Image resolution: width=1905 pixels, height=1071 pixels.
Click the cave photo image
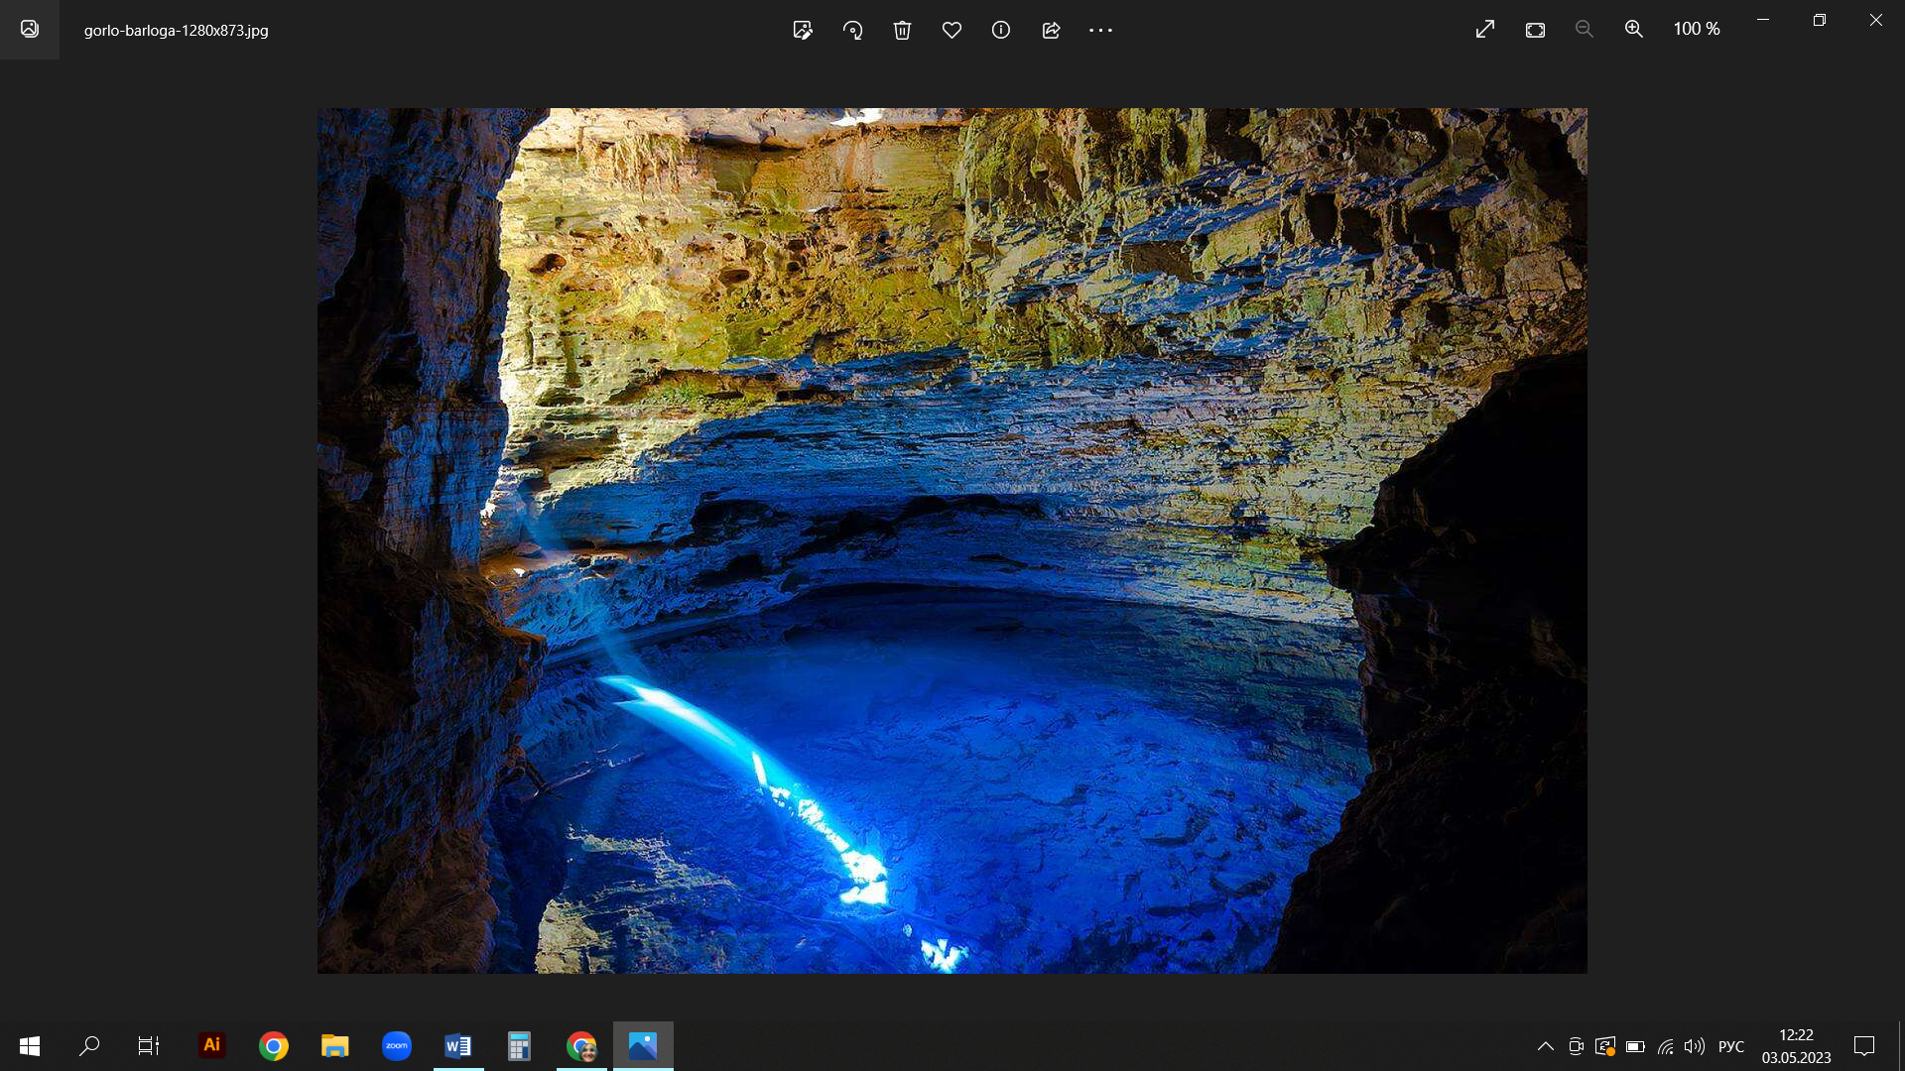(x=952, y=540)
